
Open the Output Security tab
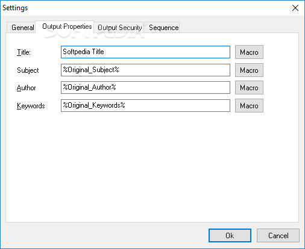119,28
